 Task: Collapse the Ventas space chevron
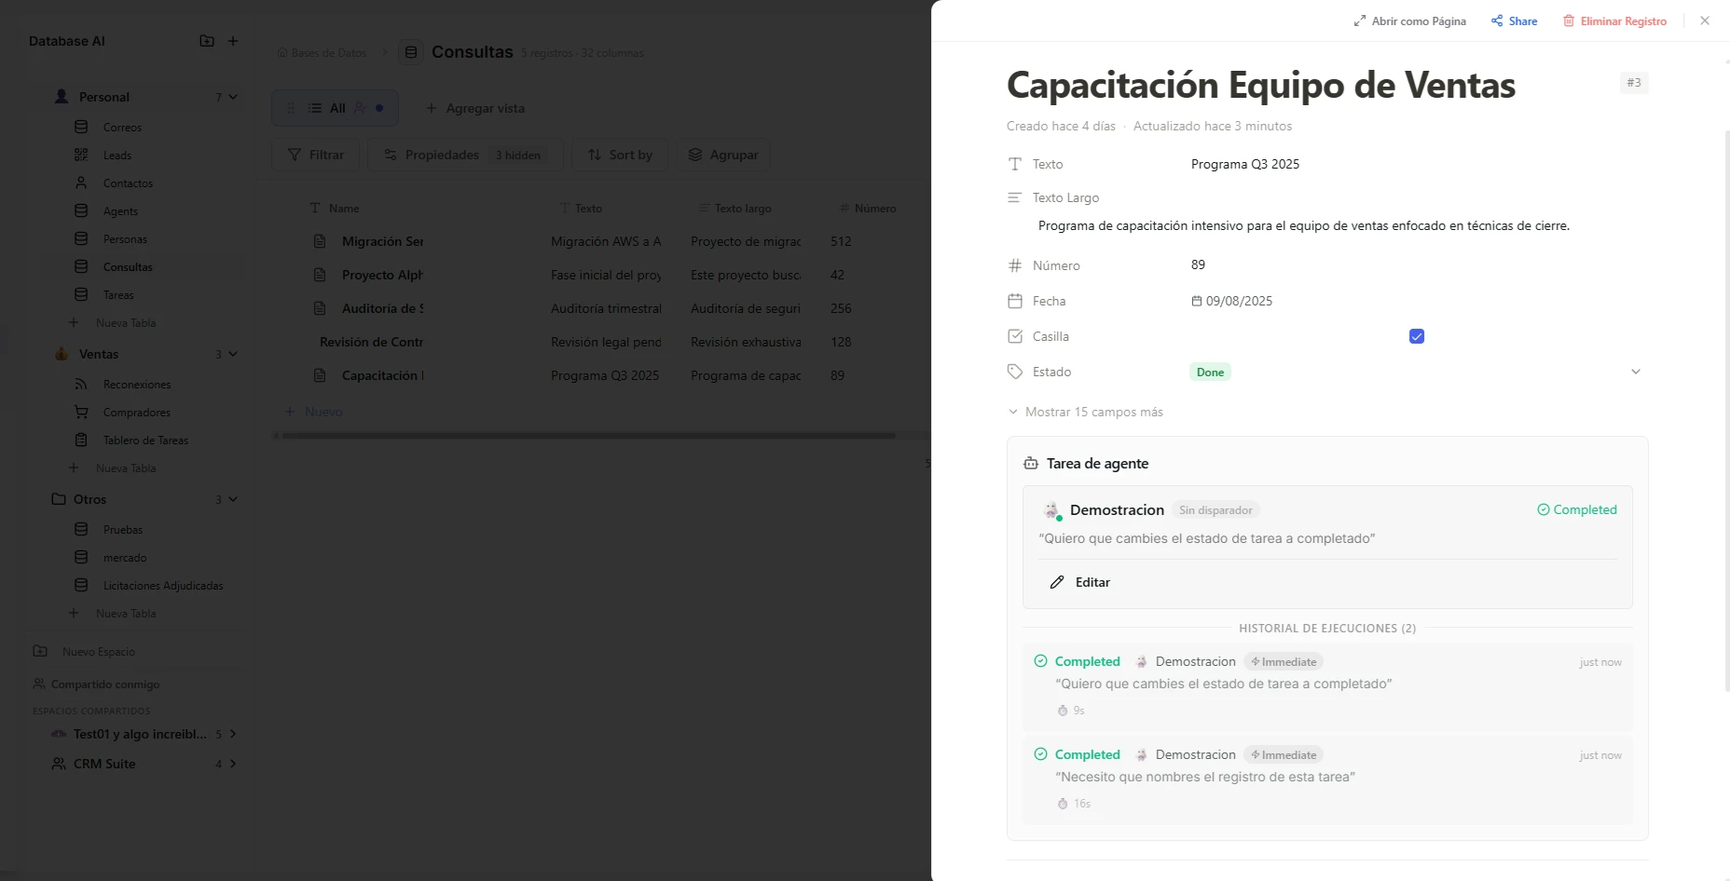(x=233, y=354)
